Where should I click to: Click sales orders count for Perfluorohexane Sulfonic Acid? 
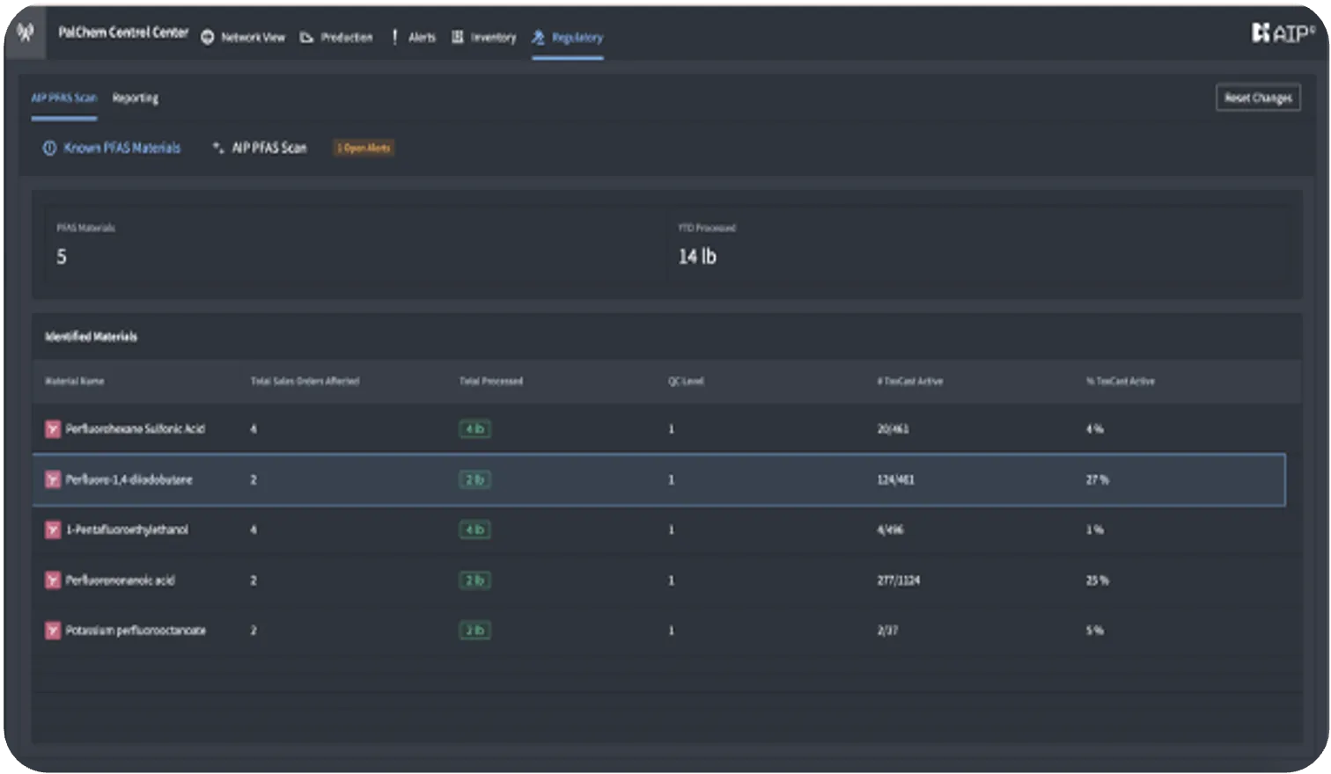pos(254,429)
